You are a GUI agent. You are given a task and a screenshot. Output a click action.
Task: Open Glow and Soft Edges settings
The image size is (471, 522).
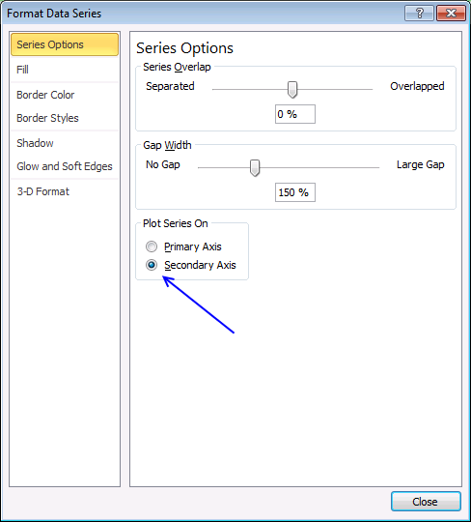pyautogui.click(x=65, y=166)
